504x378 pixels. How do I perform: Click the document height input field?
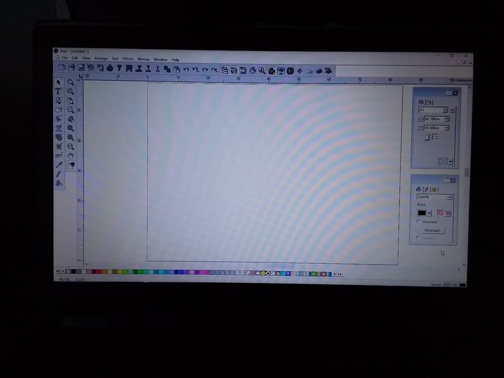[x=434, y=128]
